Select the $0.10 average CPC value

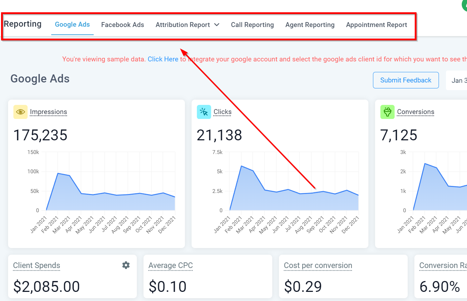tap(167, 287)
